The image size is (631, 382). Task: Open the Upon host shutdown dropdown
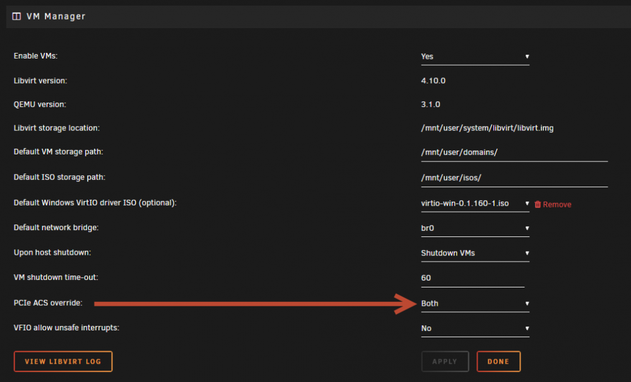coord(475,253)
